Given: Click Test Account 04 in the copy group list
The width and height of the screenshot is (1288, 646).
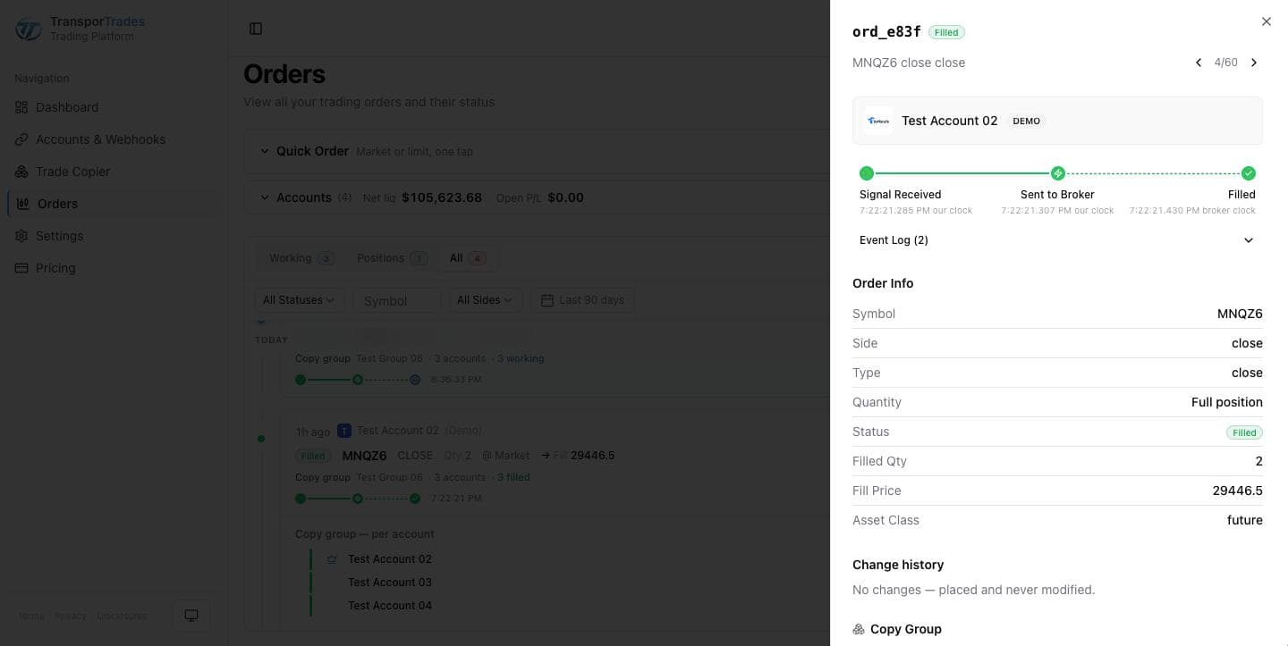Looking at the screenshot, I should point(390,606).
